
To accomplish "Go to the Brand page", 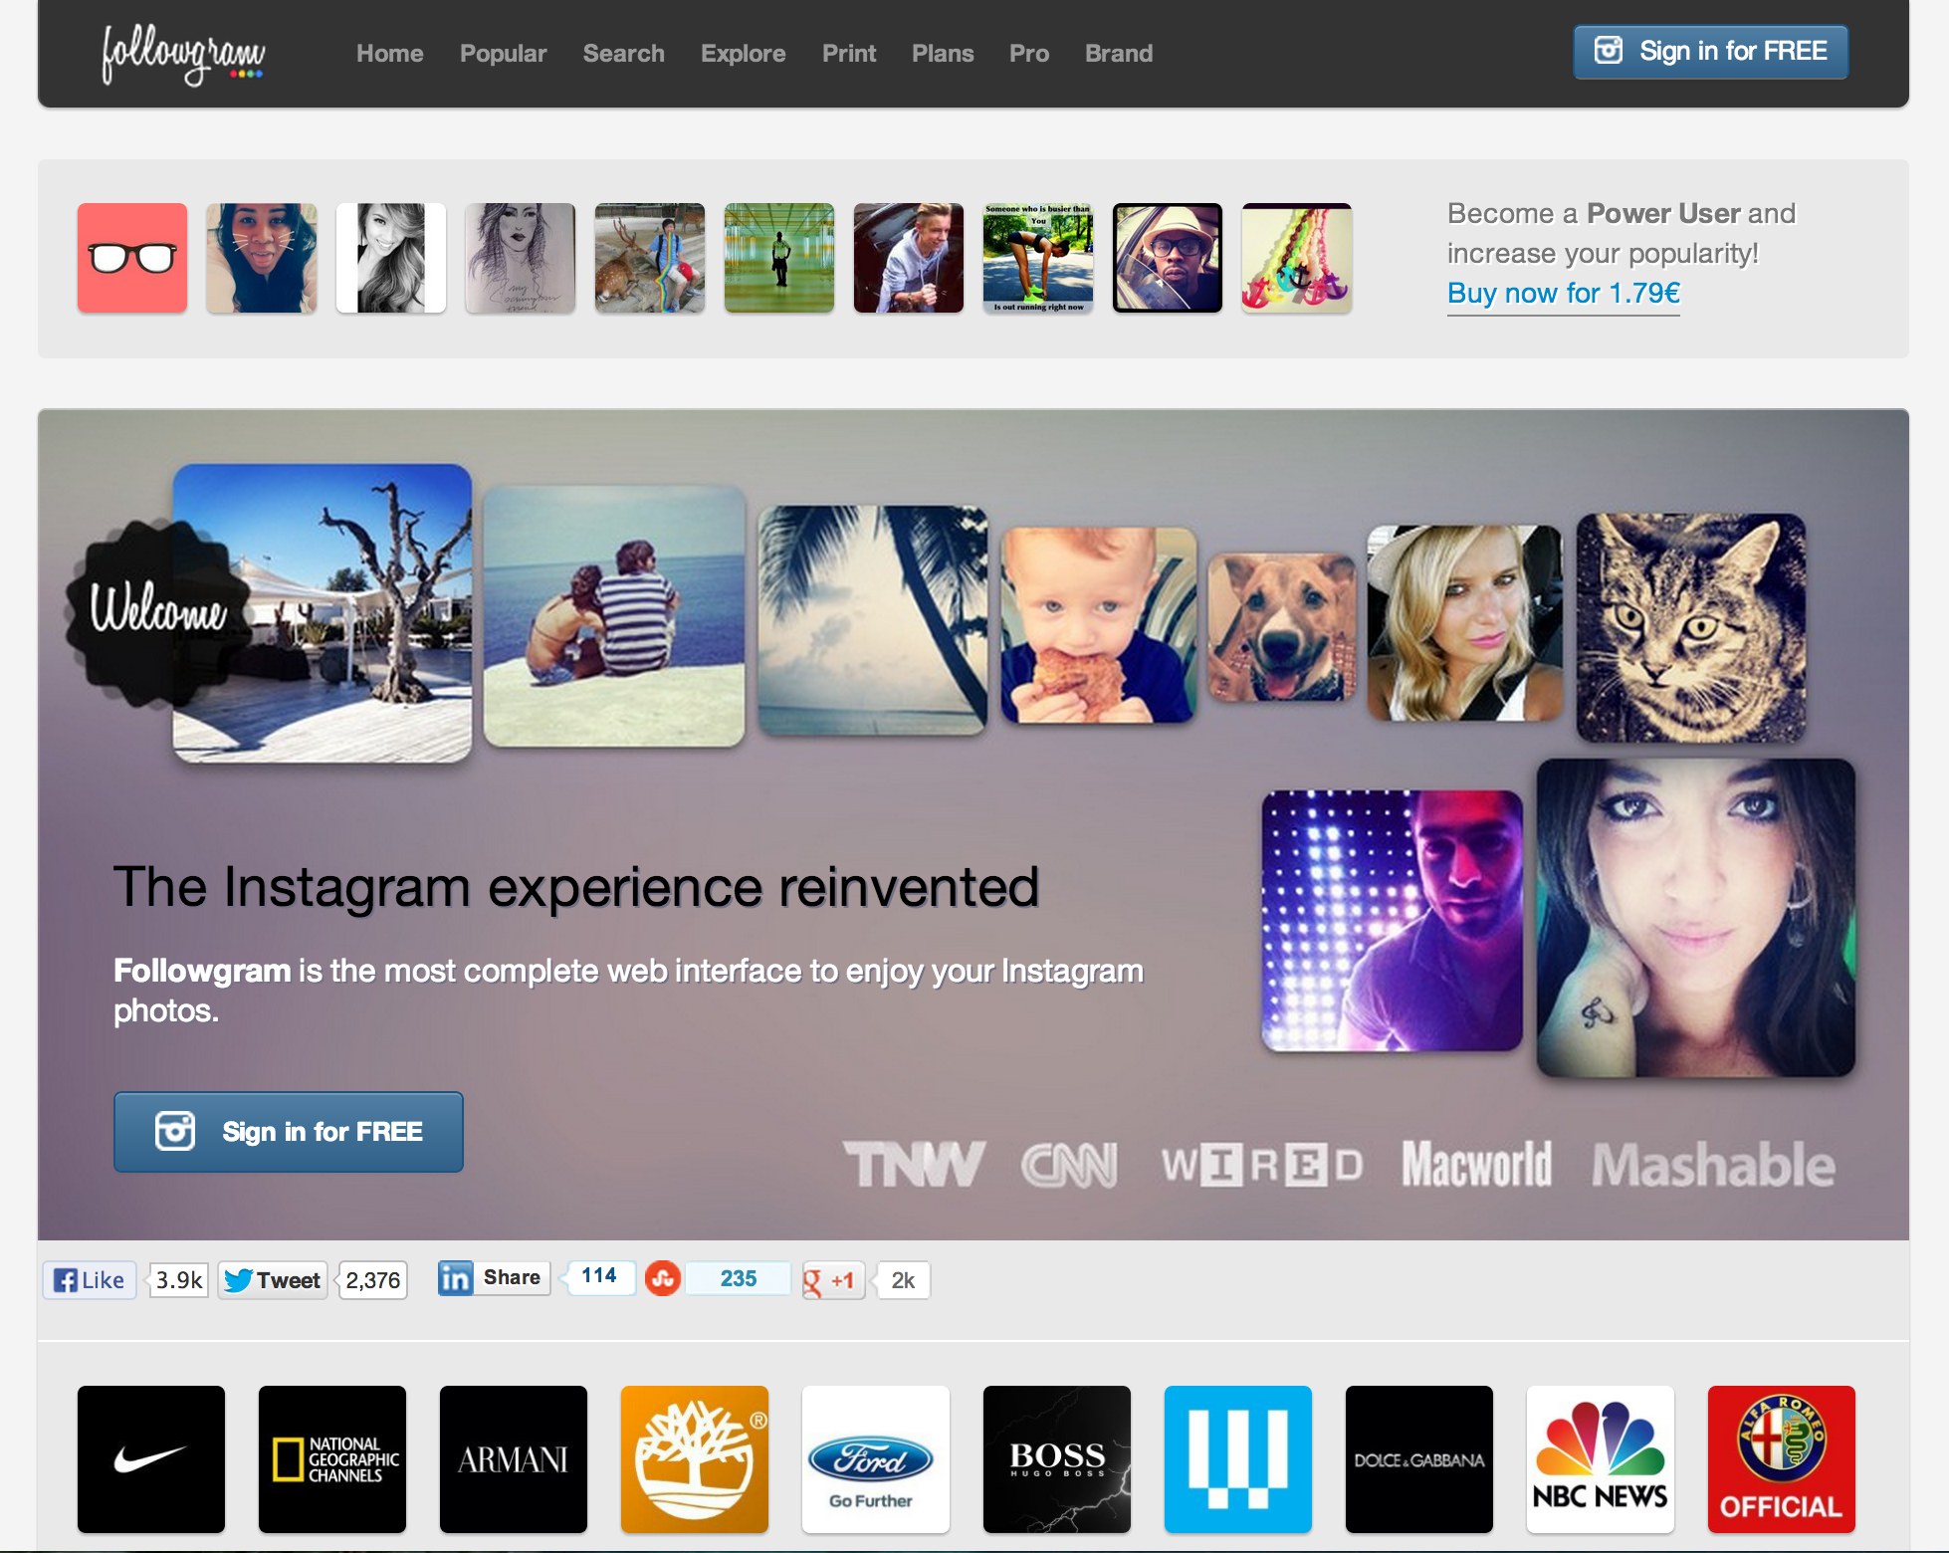I will click(x=1119, y=54).
